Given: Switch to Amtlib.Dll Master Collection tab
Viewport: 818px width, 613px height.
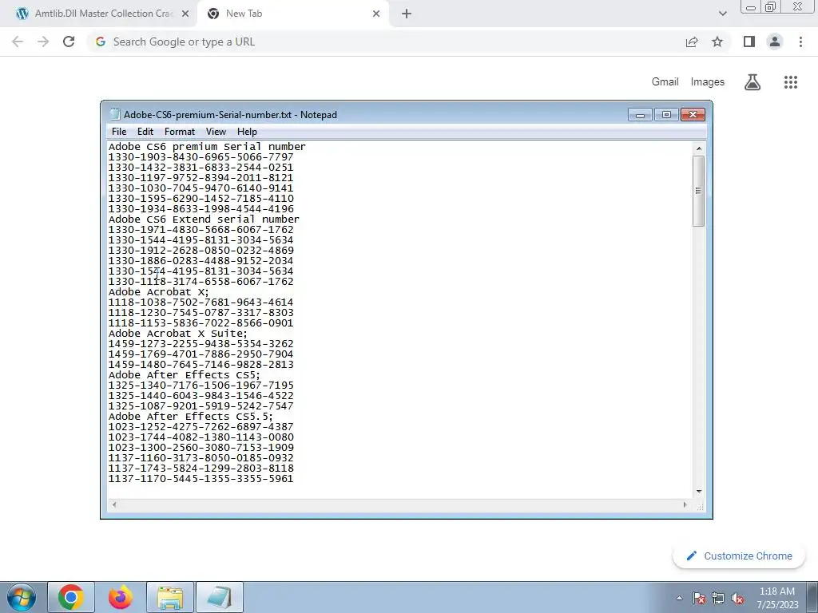Looking at the screenshot, I should pyautogui.click(x=99, y=14).
